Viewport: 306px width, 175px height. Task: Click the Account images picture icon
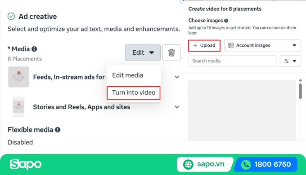(x=231, y=45)
